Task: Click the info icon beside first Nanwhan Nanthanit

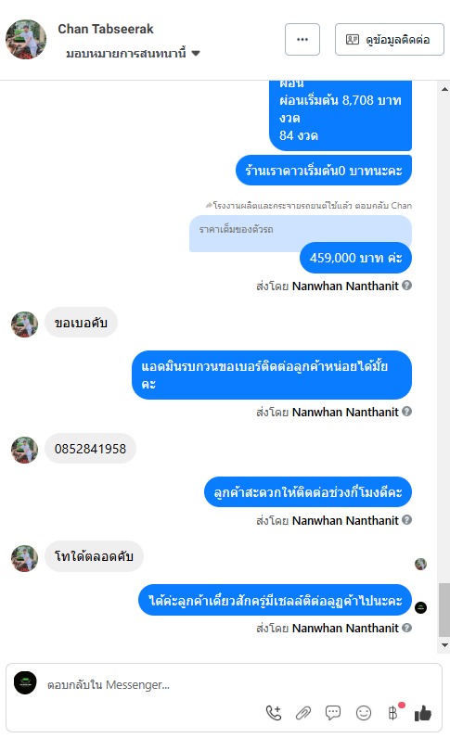Action: 407,286
